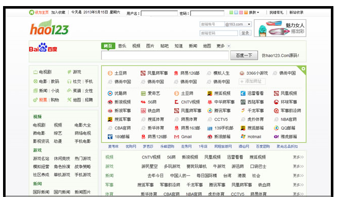The width and height of the screenshot is (339, 197).
Task: Open the 换肤 skin dropdown
Action: (x=254, y=13)
